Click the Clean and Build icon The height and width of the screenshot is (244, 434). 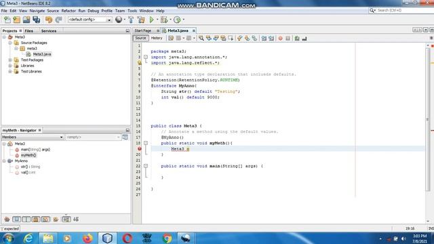pyautogui.click(x=141, y=20)
